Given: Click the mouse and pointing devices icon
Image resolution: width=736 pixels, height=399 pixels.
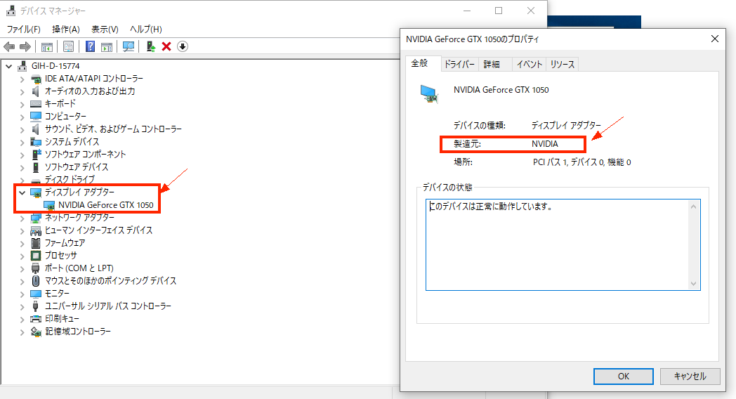Looking at the screenshot, I should (x=36, y=281).
